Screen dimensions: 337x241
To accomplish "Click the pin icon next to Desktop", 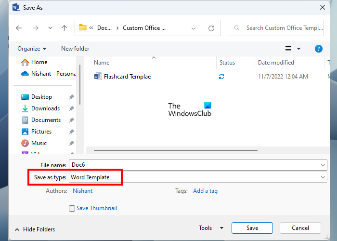I will pos(71,97).
